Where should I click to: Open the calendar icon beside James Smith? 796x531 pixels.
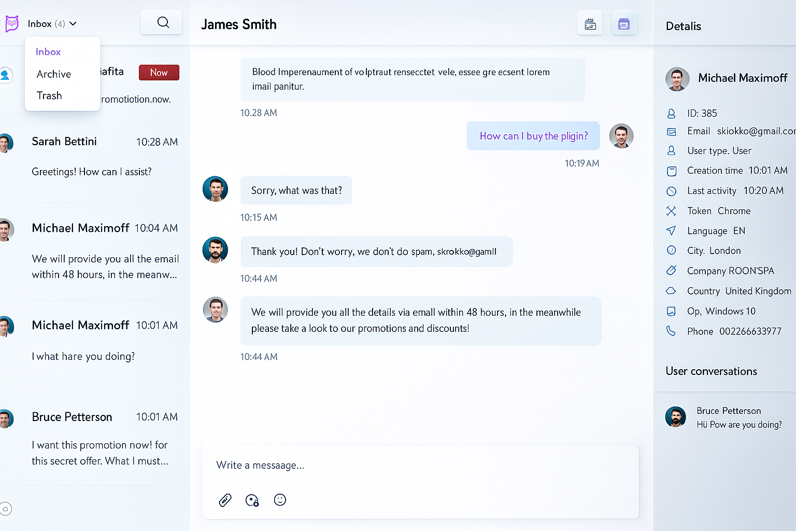pyautogui.click(x=590, y=23)
